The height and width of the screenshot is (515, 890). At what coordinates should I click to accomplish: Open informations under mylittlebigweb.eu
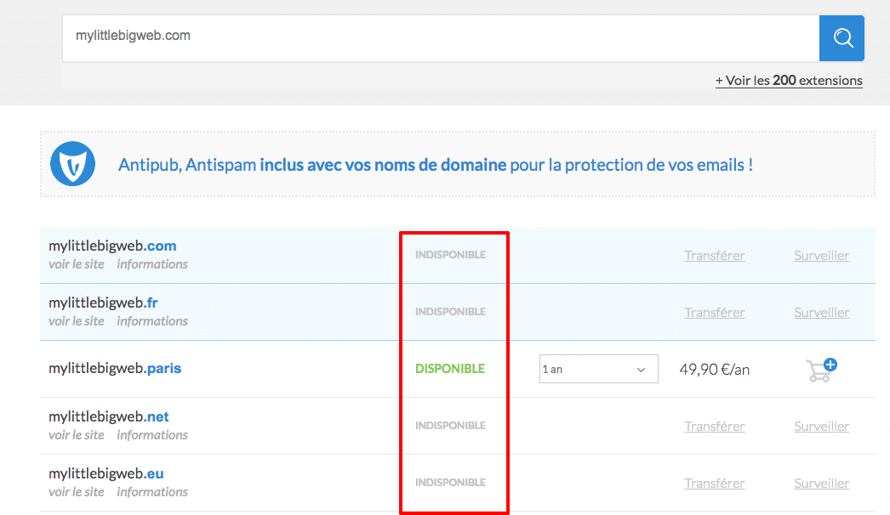click(x=152, y=492)
